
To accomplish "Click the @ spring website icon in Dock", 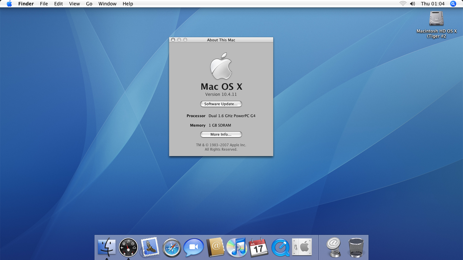I will click(334, 247).
